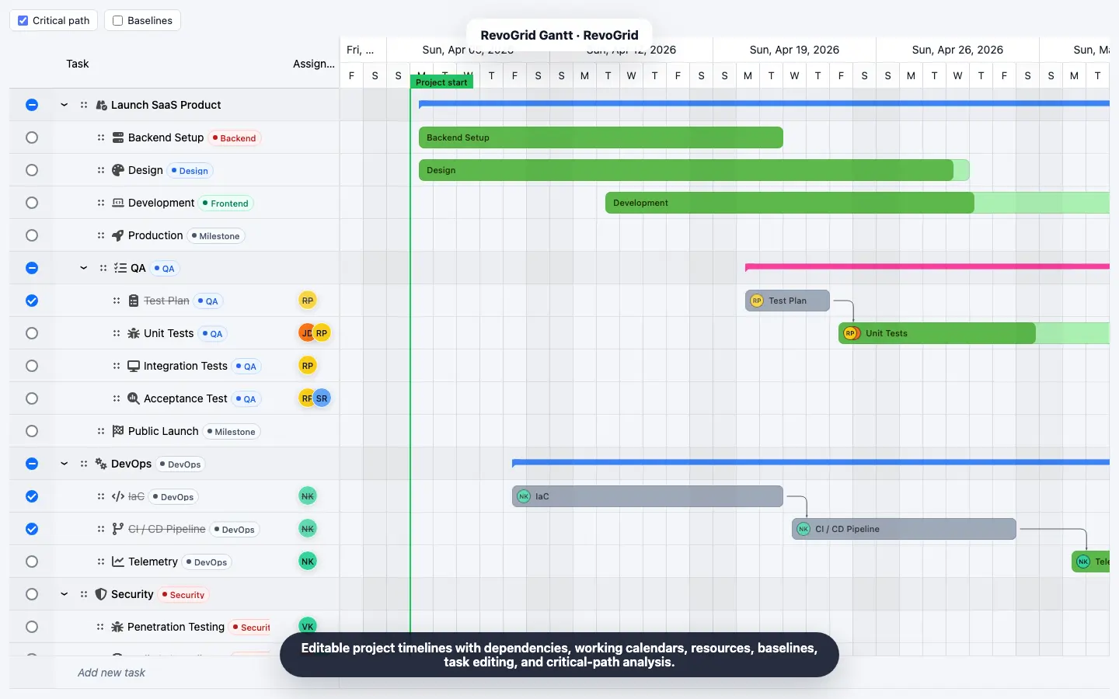Click the Assign... column header
Screen dimensions: 1119x699
(313, 64)
